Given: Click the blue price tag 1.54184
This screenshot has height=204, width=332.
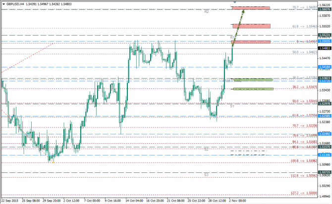Looking at the screenshot, I should pyautogui.click(x=325, y=67).
